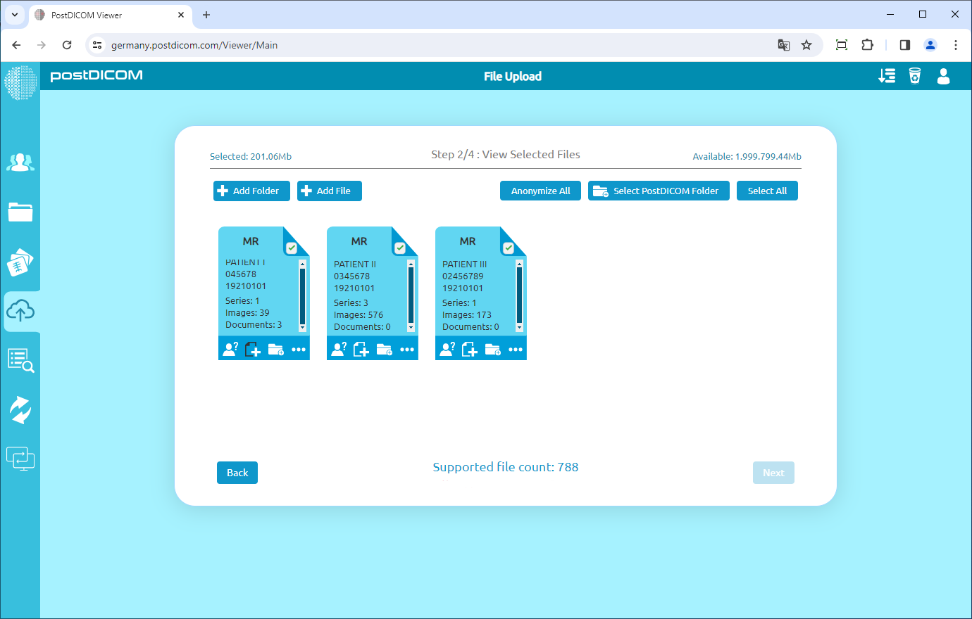972x619 pixels.
Task: Expand the more options menu on PATIENT II
Action: (407, 348)
